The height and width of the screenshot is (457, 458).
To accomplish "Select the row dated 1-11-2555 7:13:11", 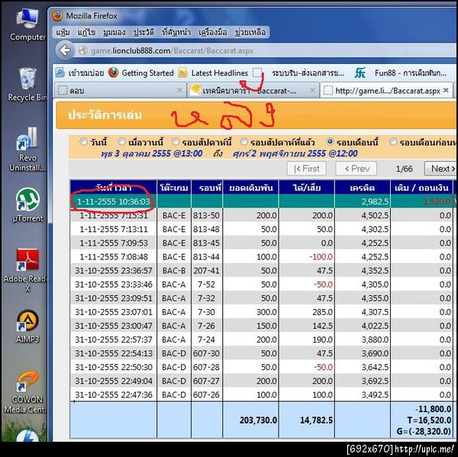I will point(263,229).
